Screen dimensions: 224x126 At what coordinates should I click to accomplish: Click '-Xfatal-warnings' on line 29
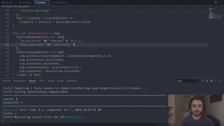point(35,10)
